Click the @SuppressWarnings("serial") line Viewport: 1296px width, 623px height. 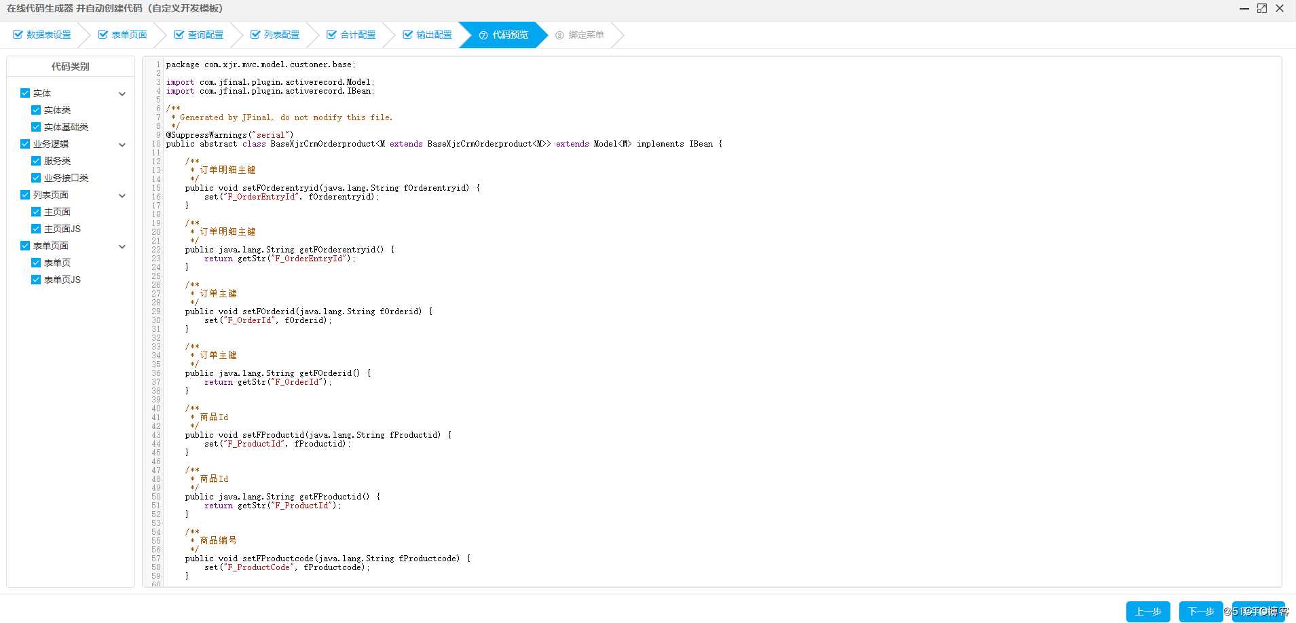point(230,135)
